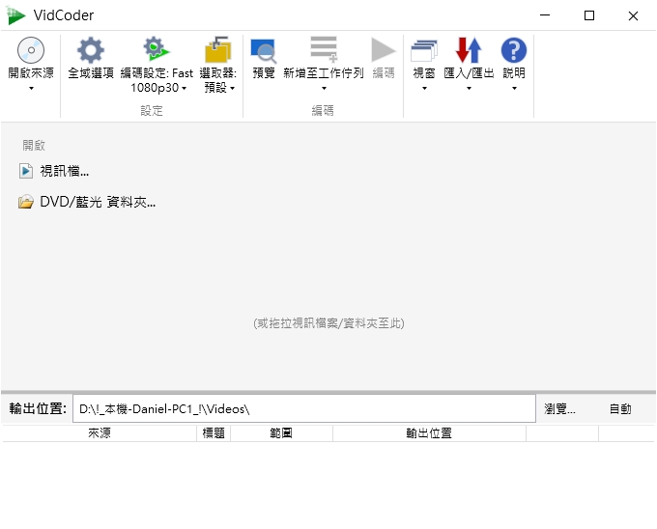This screenshot has height=529, width=657.
Task: Open a DVD/藍光 資料夾... folder
Action: pyautogui.click(x=98, y=202)
